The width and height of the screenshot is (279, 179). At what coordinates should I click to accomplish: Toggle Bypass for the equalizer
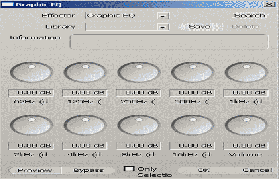click(88, 170)
